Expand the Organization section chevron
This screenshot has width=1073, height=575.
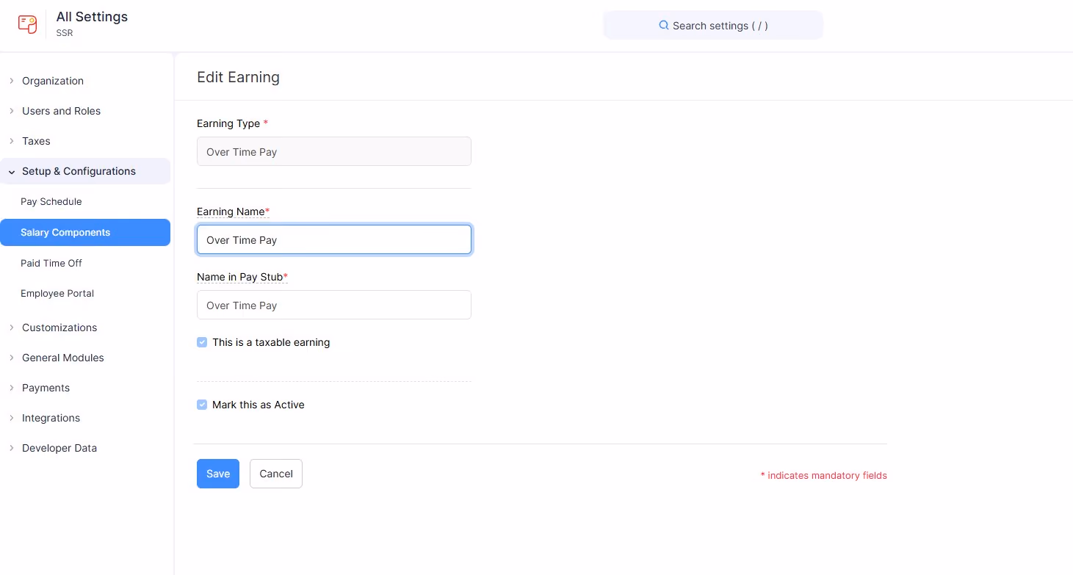[12, 81]
